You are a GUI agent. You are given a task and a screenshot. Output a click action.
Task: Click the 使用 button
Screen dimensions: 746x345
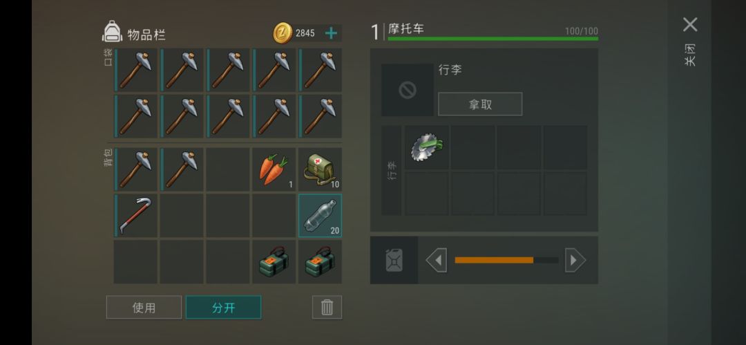pos(144,308)
